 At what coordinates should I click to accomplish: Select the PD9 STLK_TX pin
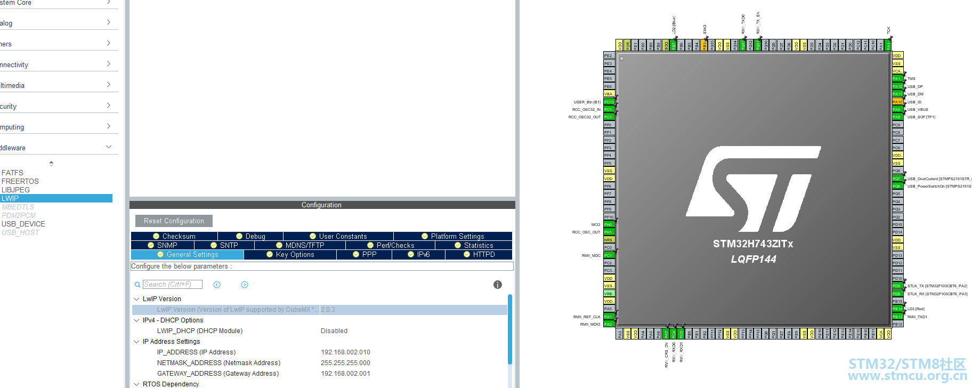[898, 286]
